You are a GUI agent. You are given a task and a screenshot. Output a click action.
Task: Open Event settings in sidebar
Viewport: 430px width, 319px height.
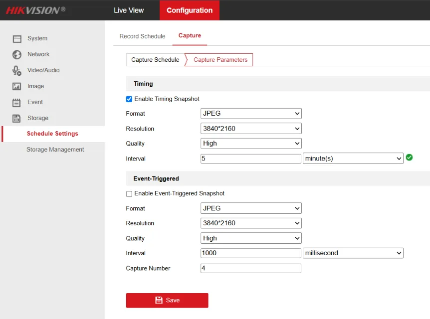pyautogui.click(x=35, y=102)
